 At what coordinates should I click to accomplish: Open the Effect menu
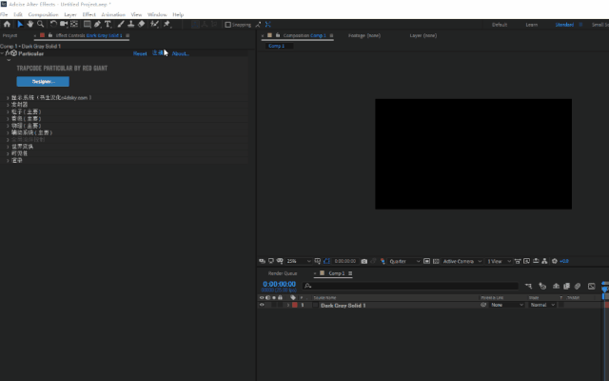pos(88,15)
